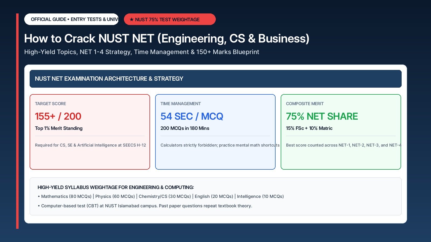Click the TIME MANAGEMENT label
This screenshot has width=431, height=242.
[x=180, y=104]
